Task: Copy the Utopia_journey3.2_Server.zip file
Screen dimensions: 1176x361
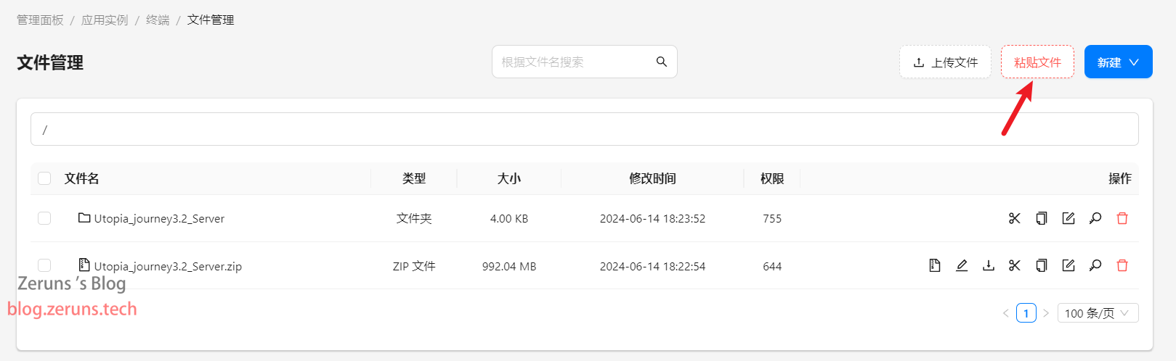Action: [x=1042, y=266]
